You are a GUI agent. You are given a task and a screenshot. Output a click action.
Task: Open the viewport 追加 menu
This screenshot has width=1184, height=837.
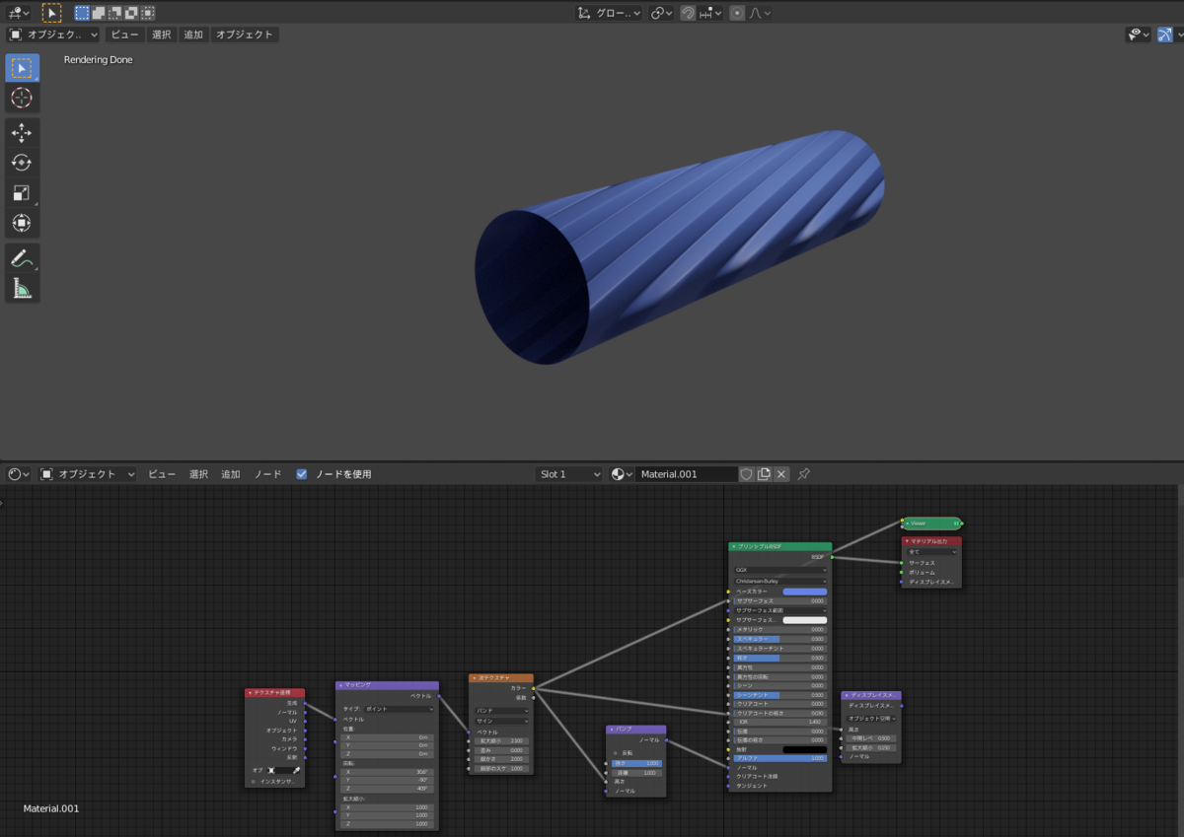tap(193, 35)
